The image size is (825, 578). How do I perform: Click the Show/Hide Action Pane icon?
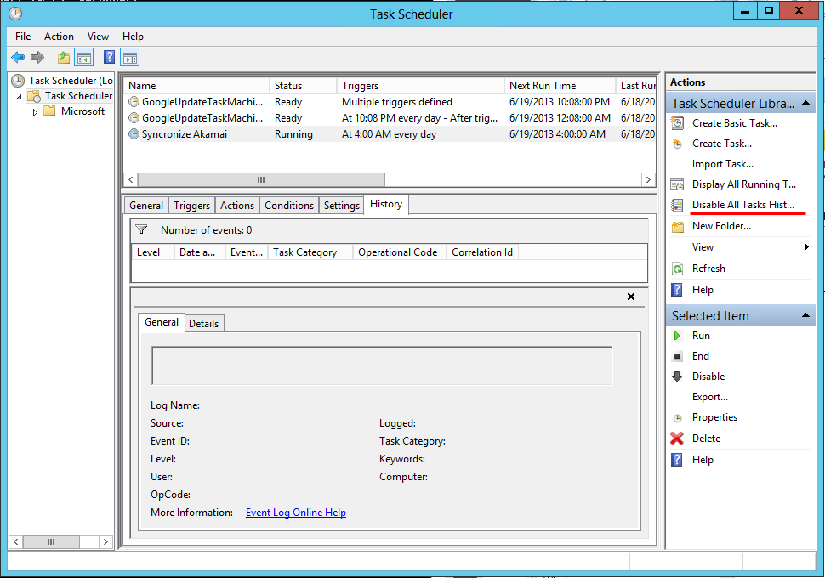point(130,57)
